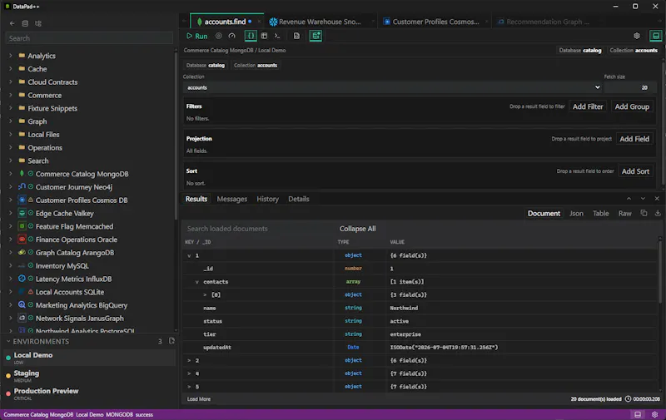666x420 pixels.
Task: Switch results to Json view
Action: [576, 214]
